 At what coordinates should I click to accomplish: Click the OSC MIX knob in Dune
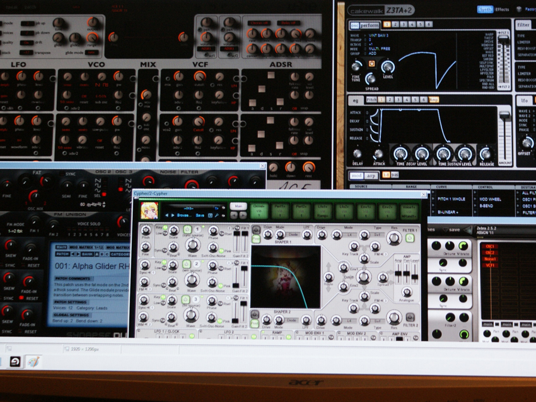point(34,197)
